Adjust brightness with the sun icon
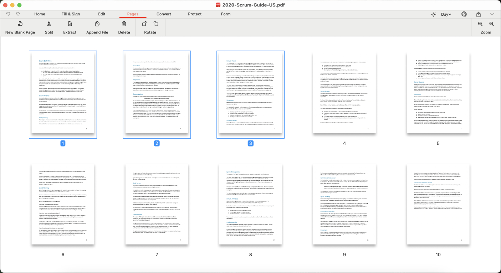Viewport: 501px width, 273px height. point(433,14)
